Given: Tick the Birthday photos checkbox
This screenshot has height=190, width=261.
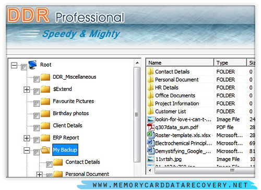Looking at the screenshot, I should click(37, 116).
